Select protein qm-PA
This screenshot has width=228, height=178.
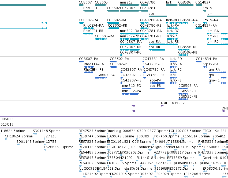pos(218,72)
